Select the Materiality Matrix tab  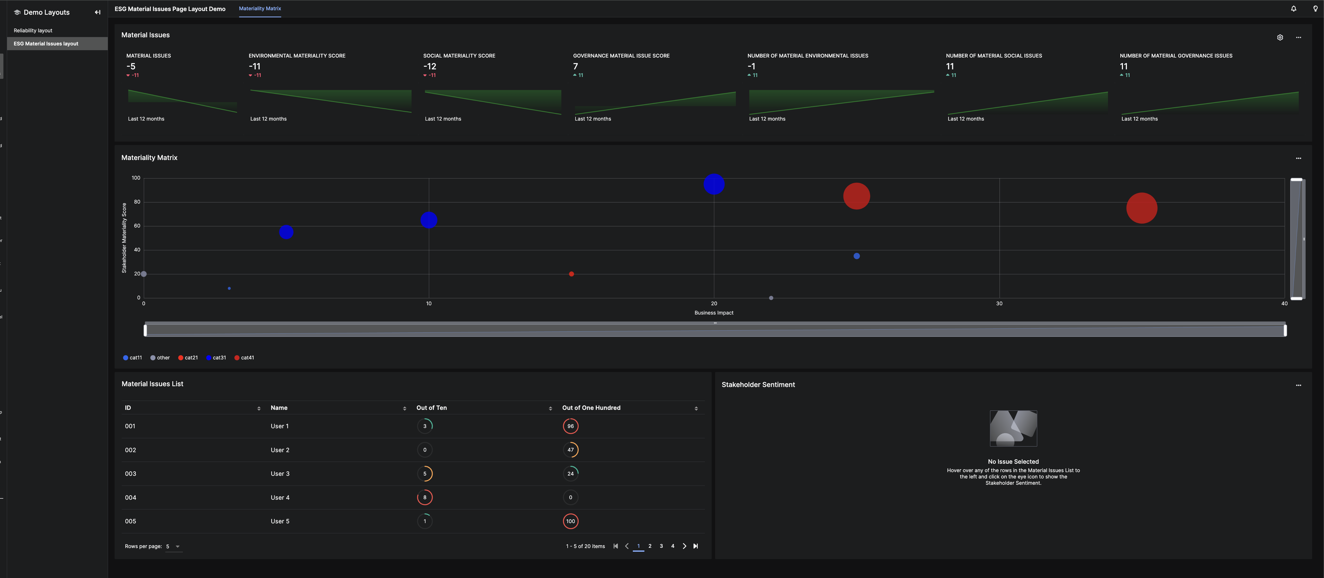tap(260, 9)
